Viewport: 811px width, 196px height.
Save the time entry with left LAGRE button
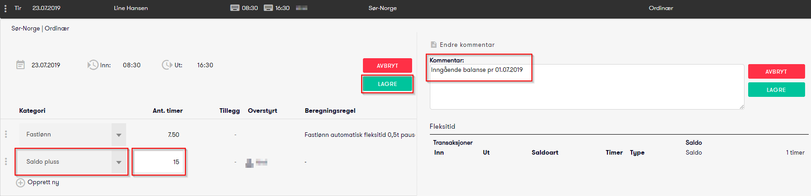tap(387, 84)
